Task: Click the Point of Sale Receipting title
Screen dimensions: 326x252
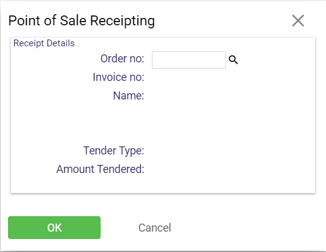Action: click(81, 21)
